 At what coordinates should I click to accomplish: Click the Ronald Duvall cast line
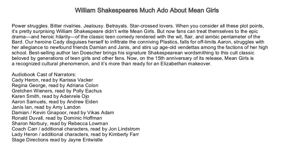click(57, 118)
